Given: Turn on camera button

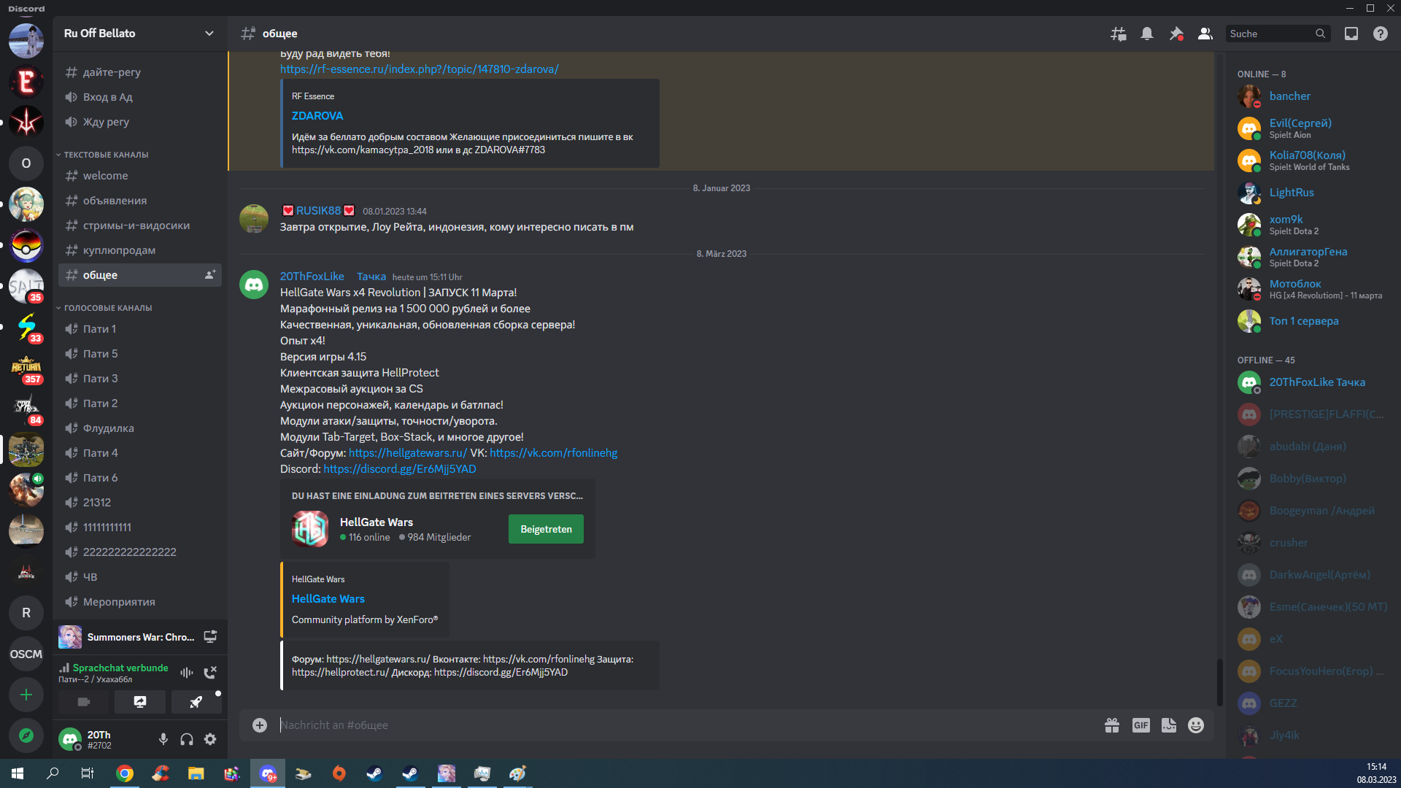Looking at the screenshot, I should pyautogui.click(x=84, y=702).
